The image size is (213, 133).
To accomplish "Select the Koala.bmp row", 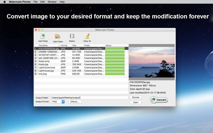I will pos(81,61).
